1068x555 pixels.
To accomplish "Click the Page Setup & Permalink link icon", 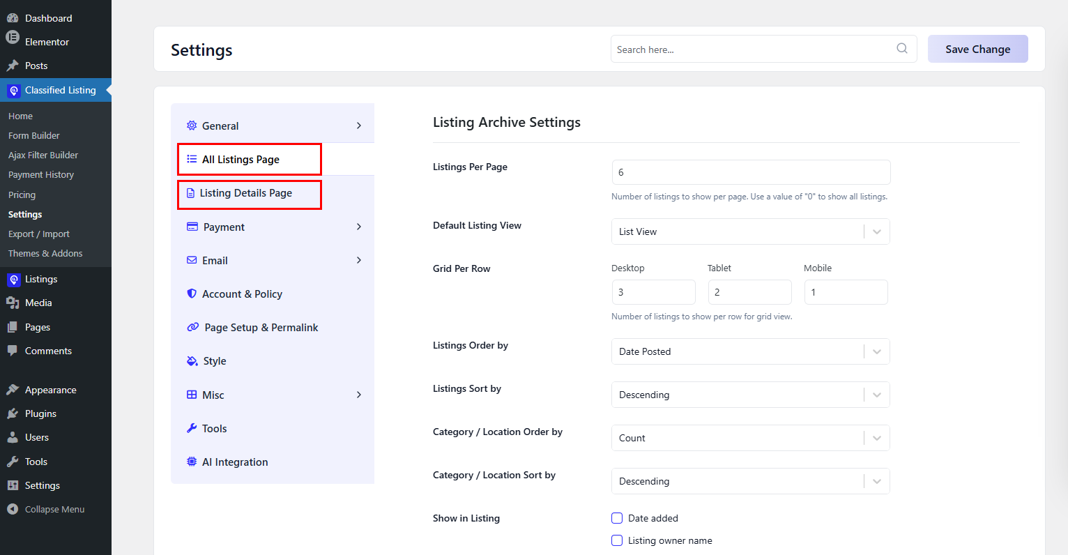I will click(193, 327).
